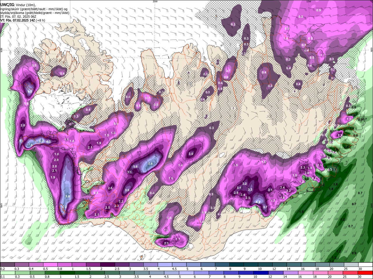Screen dimensions: 373x279
Task: Click the 3.7 precipitation value on the map
Action: 265,207
